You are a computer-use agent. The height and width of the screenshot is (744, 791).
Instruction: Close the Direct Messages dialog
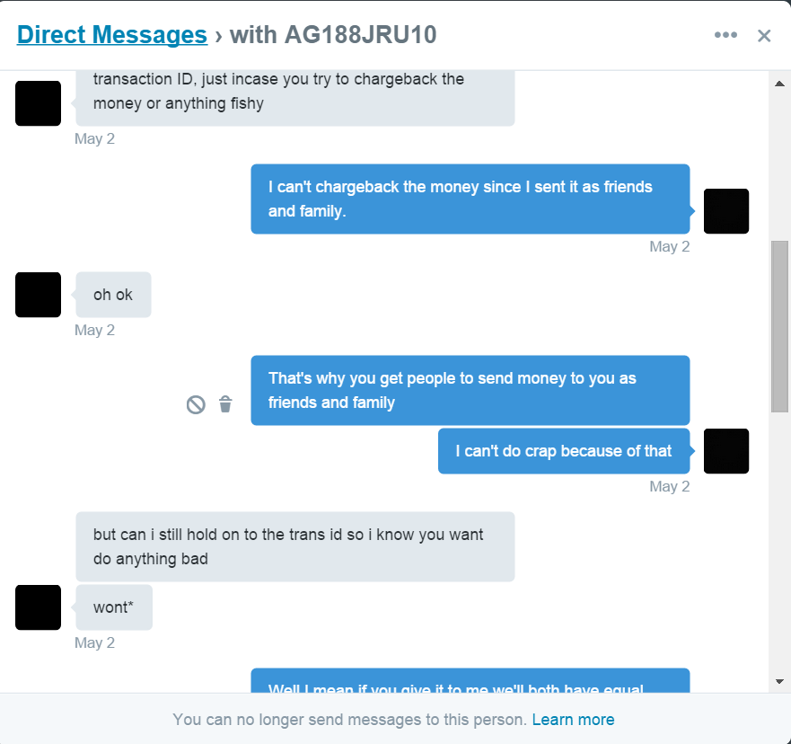764,35
